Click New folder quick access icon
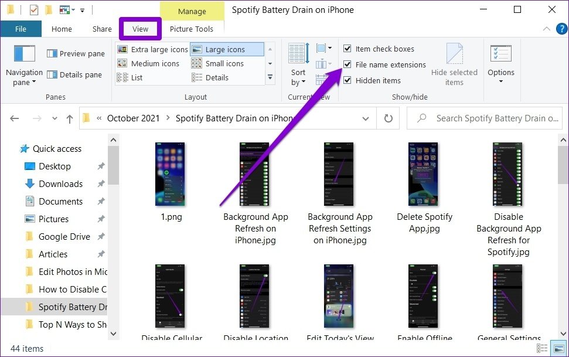 [49, 10]
